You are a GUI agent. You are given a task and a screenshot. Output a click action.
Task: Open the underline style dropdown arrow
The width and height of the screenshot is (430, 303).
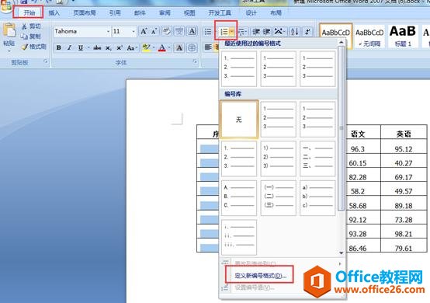[x=88, y=47]
